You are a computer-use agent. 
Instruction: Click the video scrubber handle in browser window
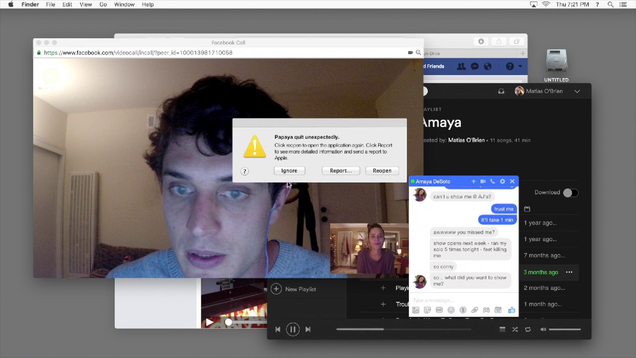pyautogui.click(x=228, y=322)
